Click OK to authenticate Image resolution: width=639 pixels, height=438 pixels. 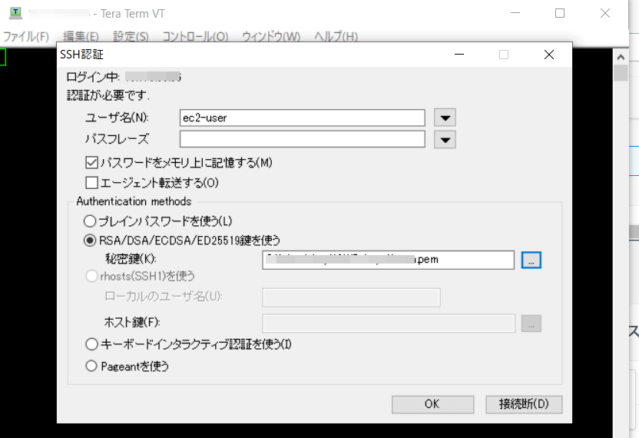[433, 404]
